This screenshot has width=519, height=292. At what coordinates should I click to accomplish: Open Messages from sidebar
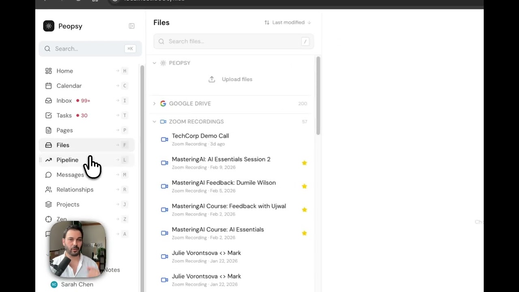87,175
